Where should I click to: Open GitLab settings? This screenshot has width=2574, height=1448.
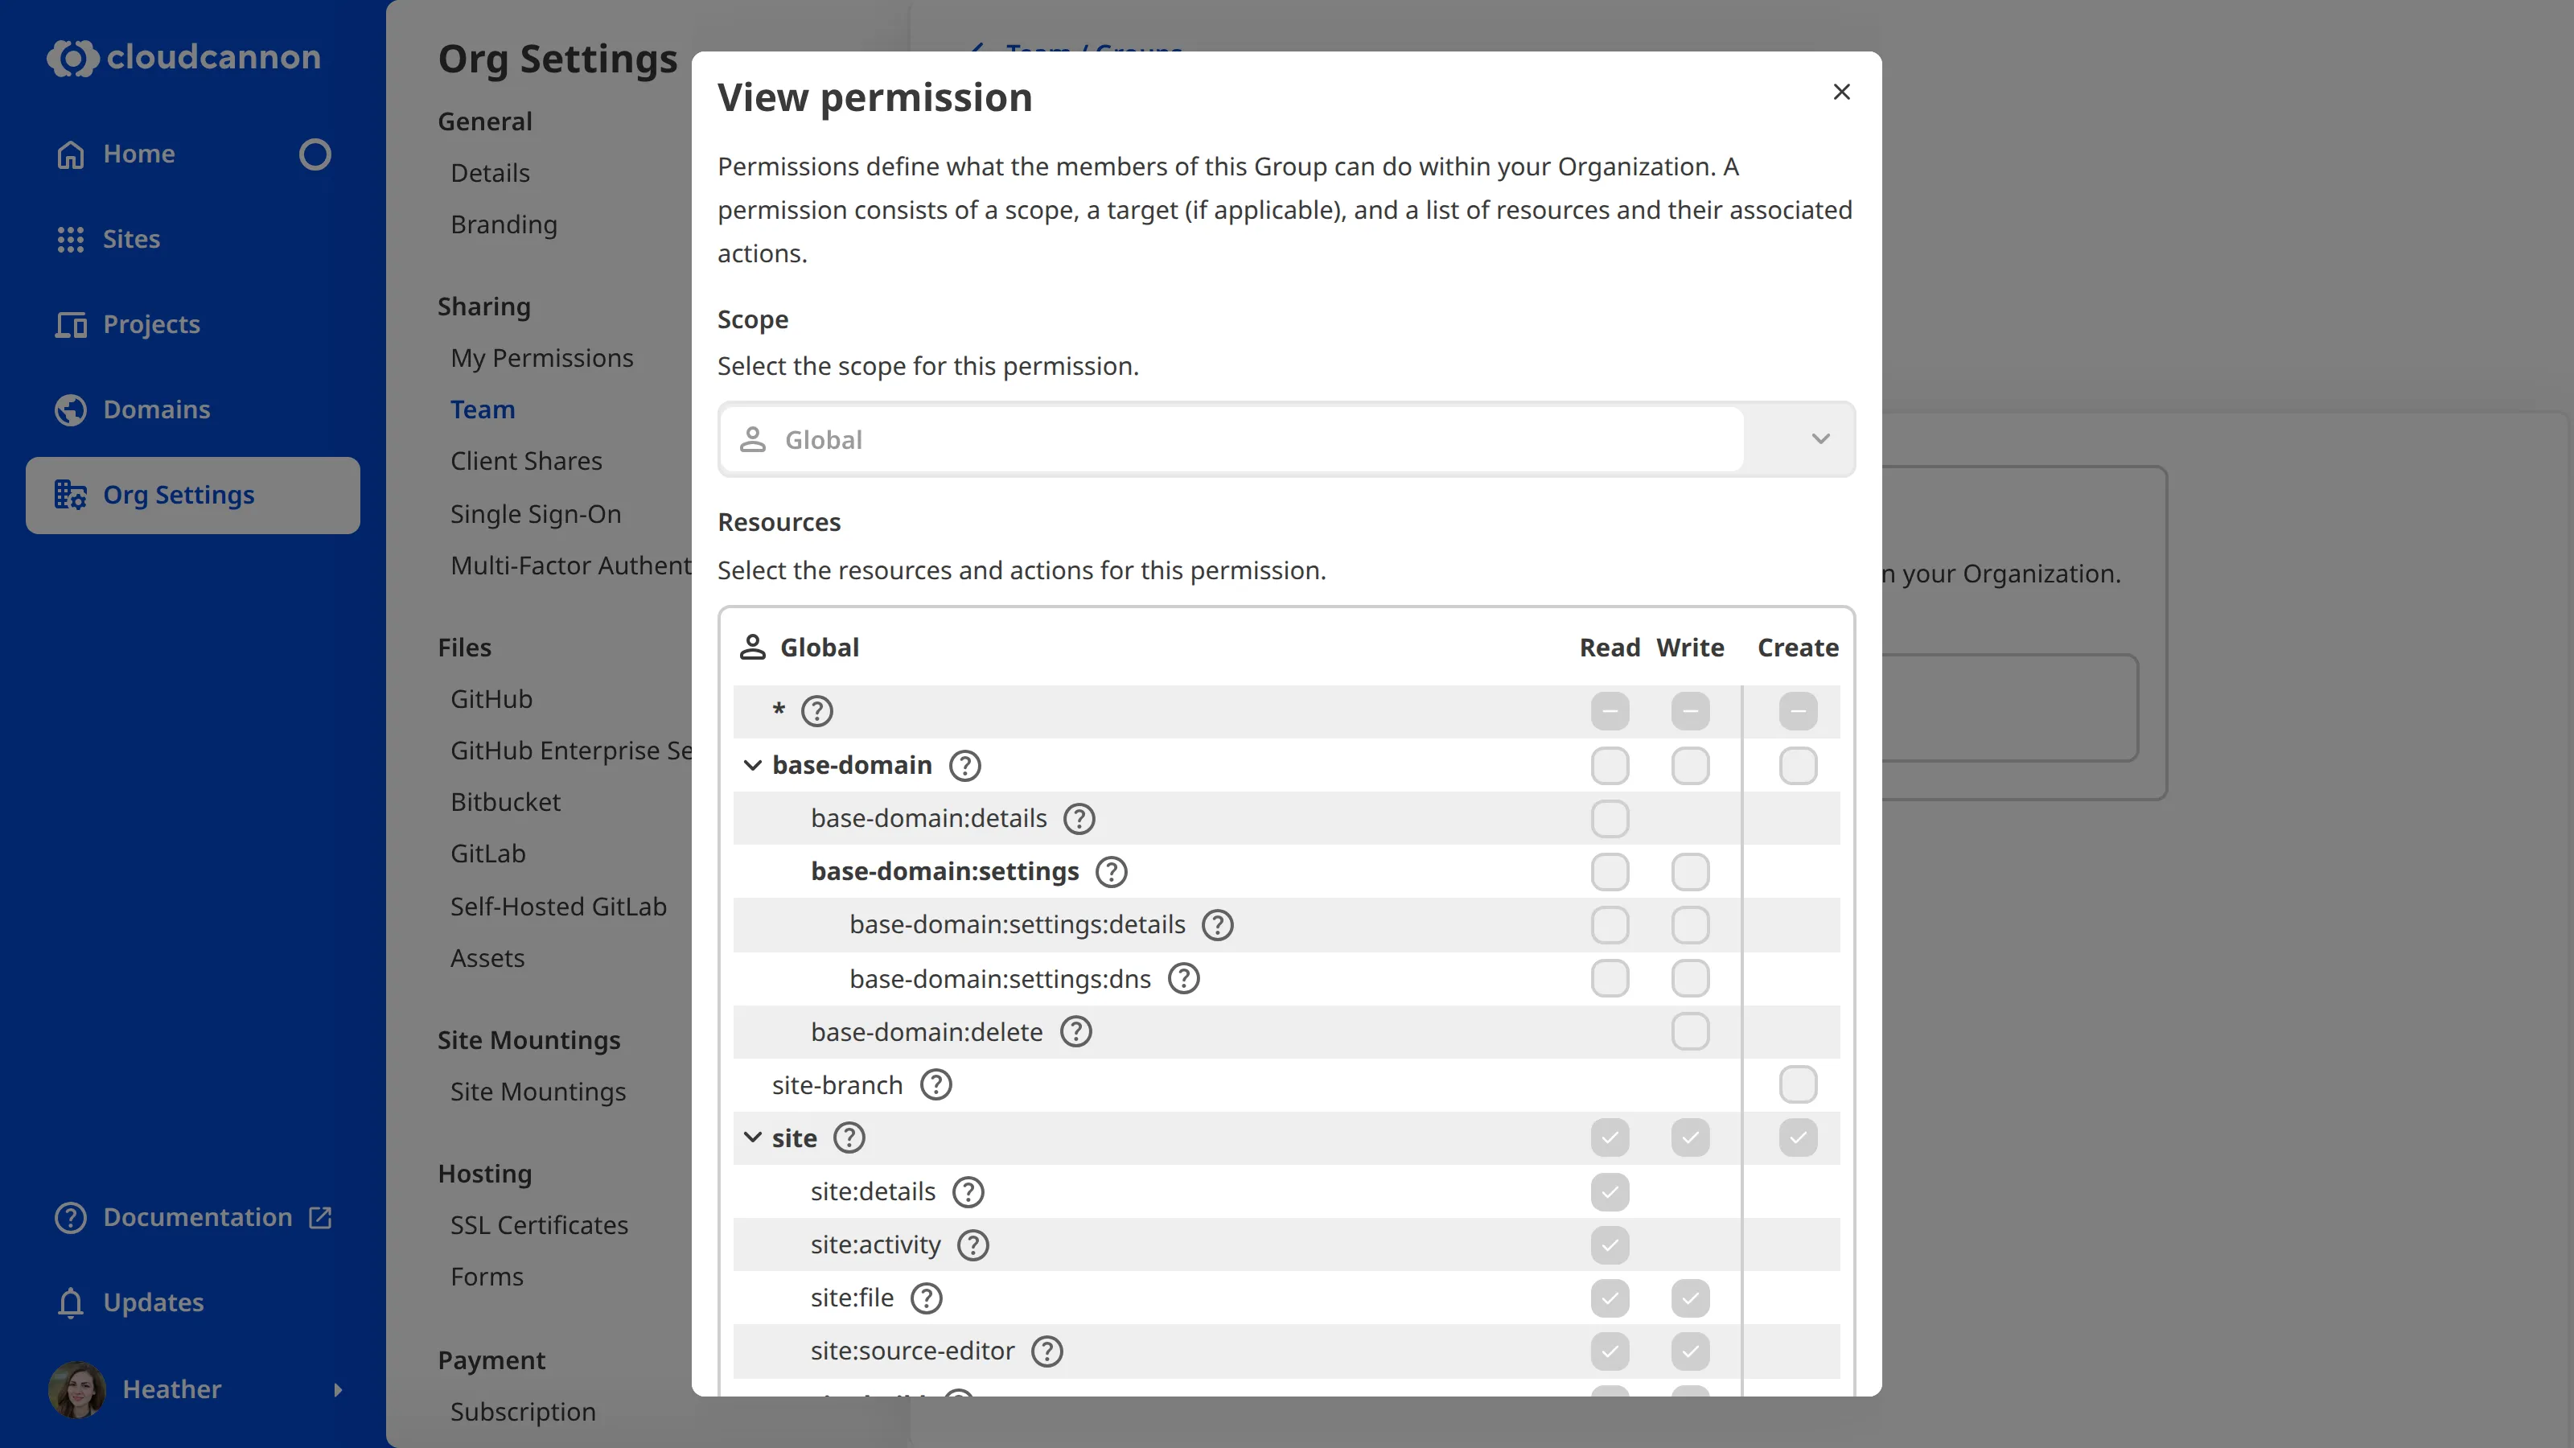pyautogui.click(x=487, y=854)
